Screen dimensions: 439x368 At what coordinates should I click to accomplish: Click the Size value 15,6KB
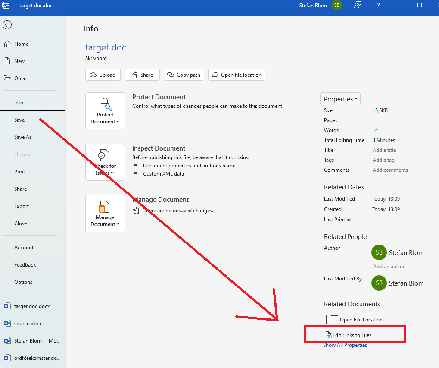tap(380, 110)
